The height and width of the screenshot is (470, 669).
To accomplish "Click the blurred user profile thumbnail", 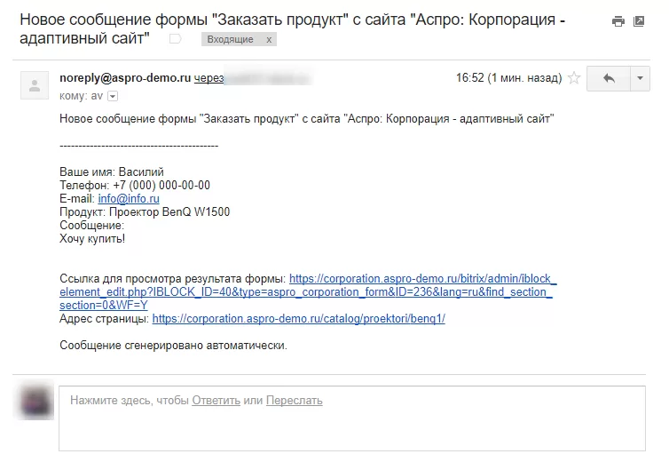I will point(35,401).
